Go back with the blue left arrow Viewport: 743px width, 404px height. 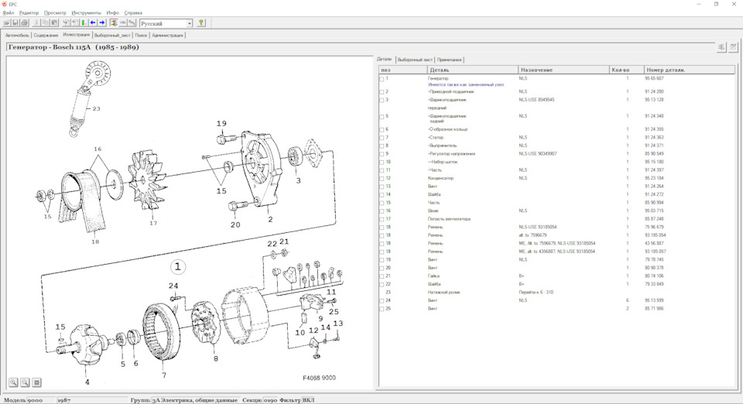(93, 22)
